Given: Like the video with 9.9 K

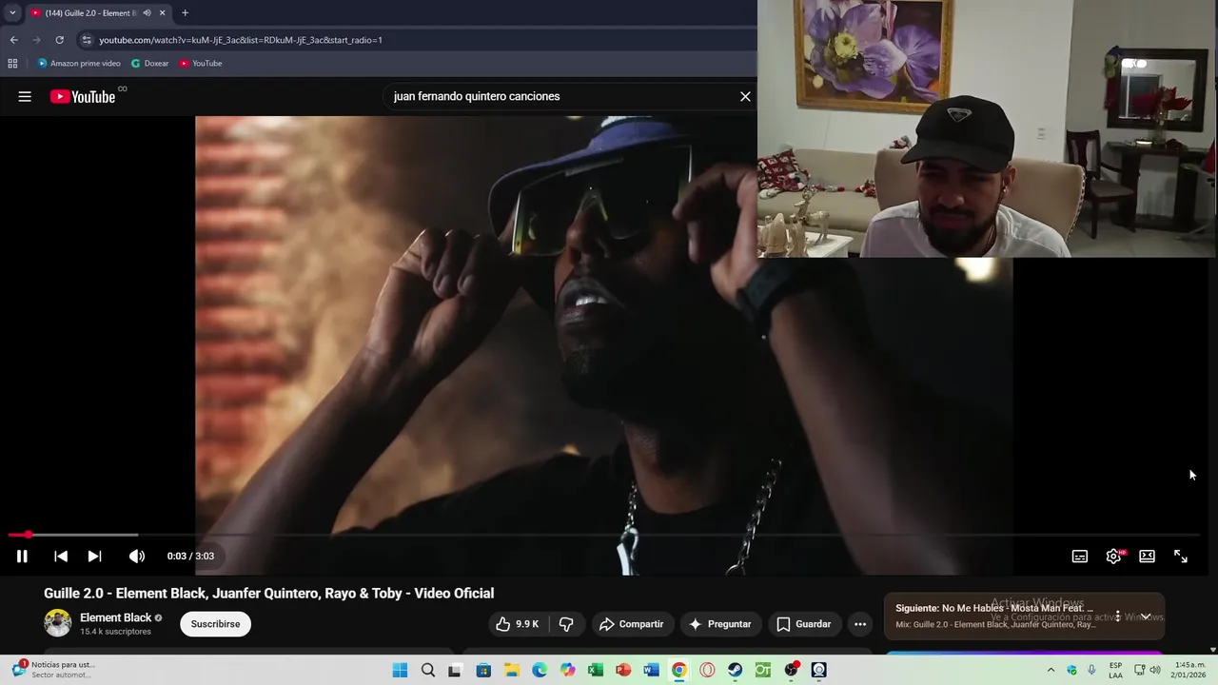Looking at the screenshot, I should pyautogui.click(x=517, y=624).
